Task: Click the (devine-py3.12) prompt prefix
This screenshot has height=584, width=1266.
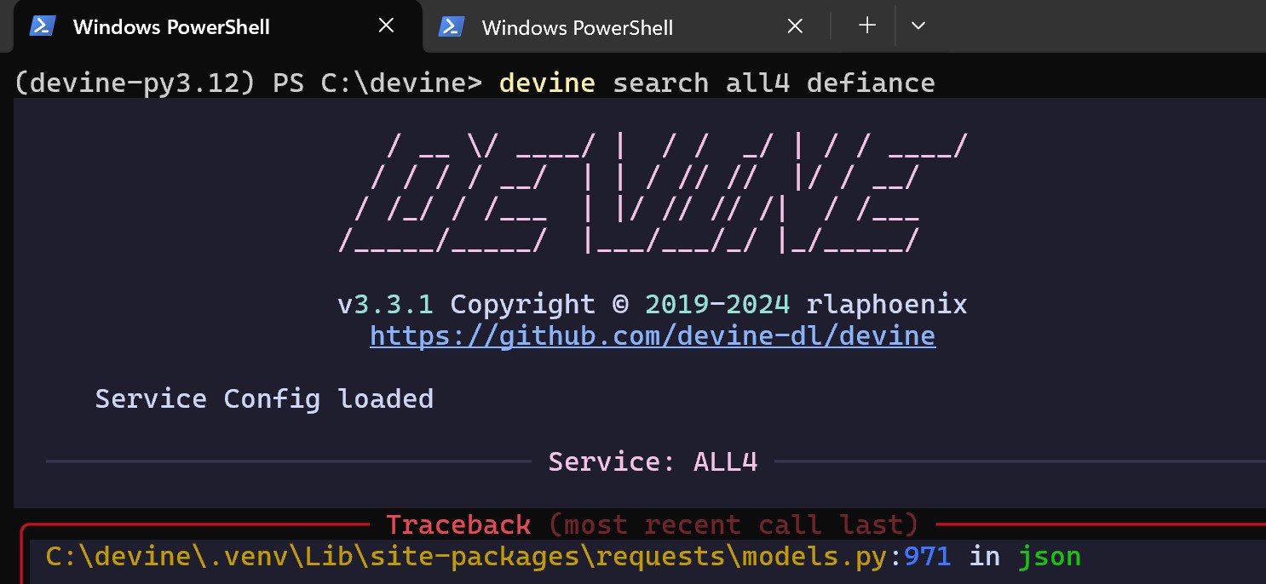Action: pyautogui.click(x=136, y=83)
